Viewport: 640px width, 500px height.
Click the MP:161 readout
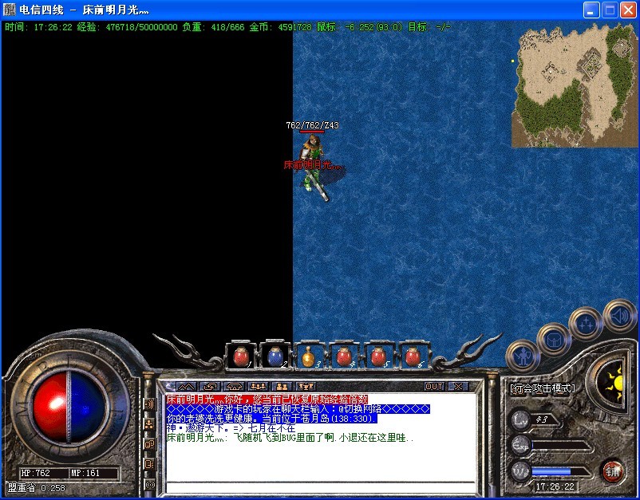coord(85,473)
